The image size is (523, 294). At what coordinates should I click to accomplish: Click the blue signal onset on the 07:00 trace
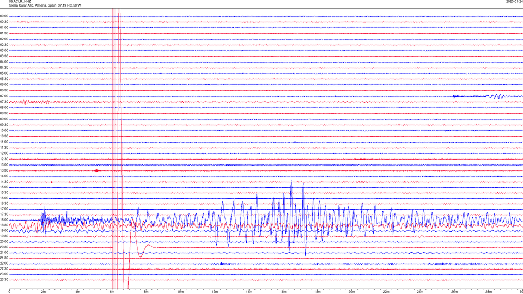[x=454, y=97]
